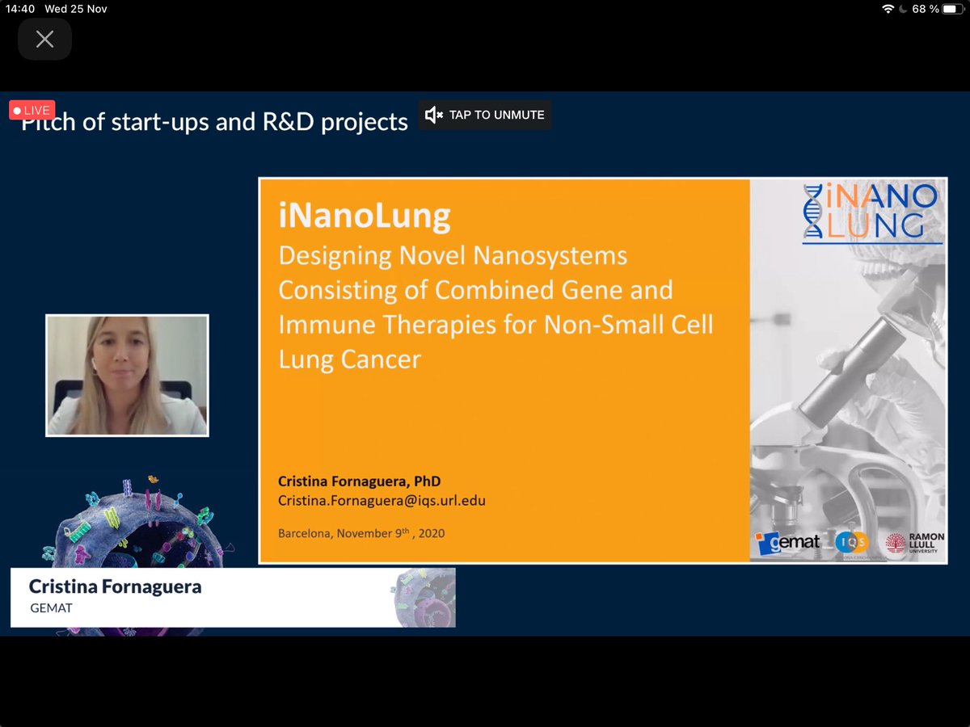
Task: Click 'Cristina Fornaguera, PhD' on the slide
Action: pos(360,481)
